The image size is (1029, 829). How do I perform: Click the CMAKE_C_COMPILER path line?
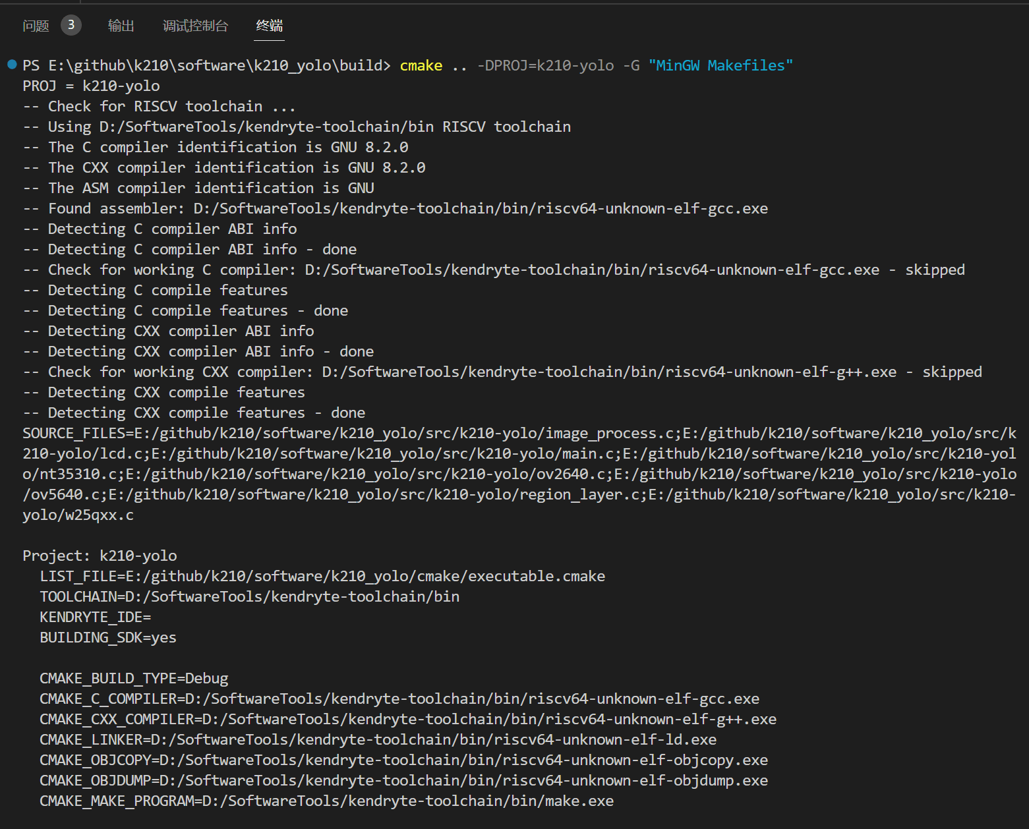399,699
